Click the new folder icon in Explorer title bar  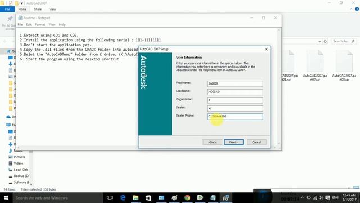(16, 3)
